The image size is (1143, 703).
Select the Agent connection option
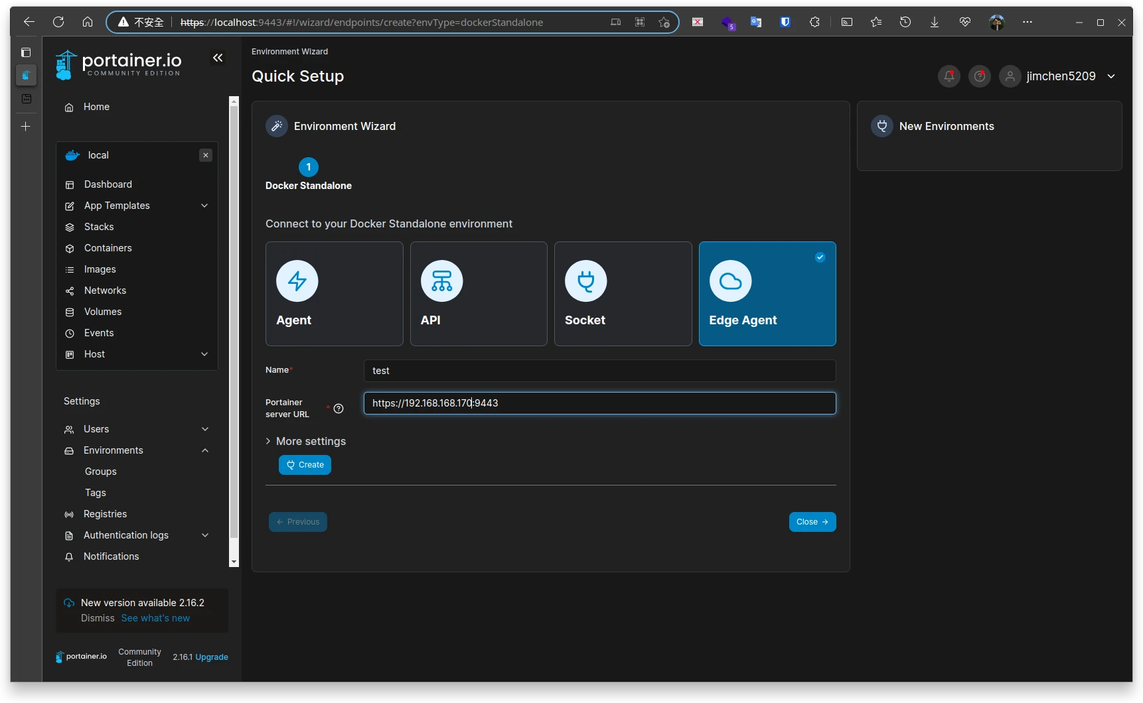(x=334, y=294)
